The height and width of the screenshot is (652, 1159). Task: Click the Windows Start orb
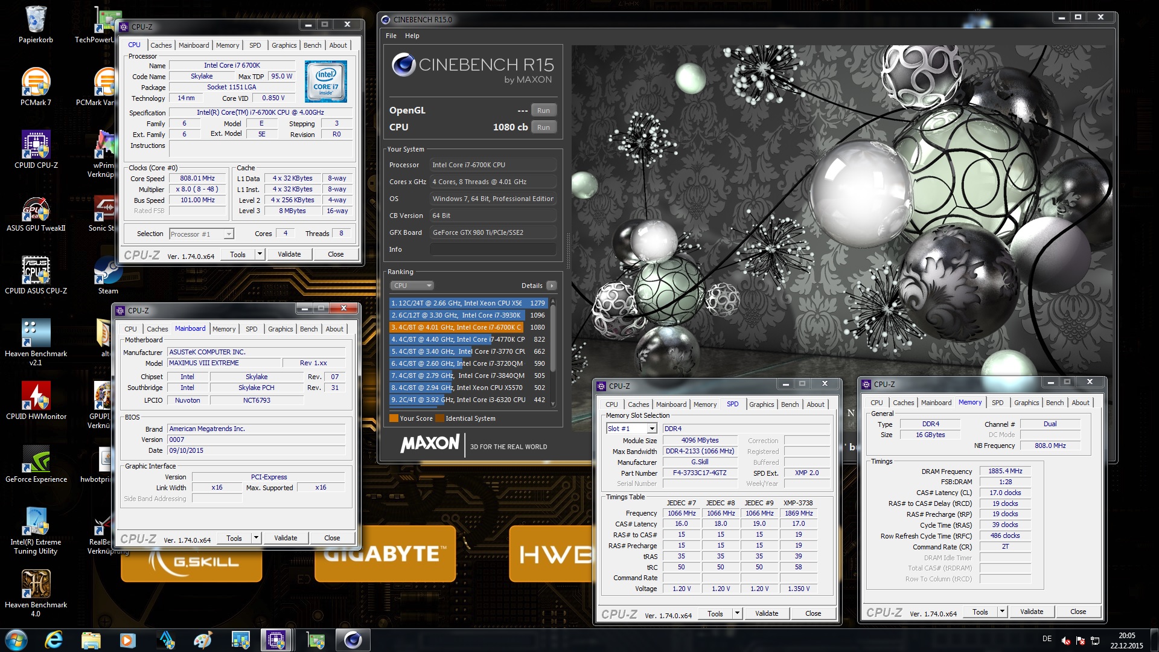[16, 640]
